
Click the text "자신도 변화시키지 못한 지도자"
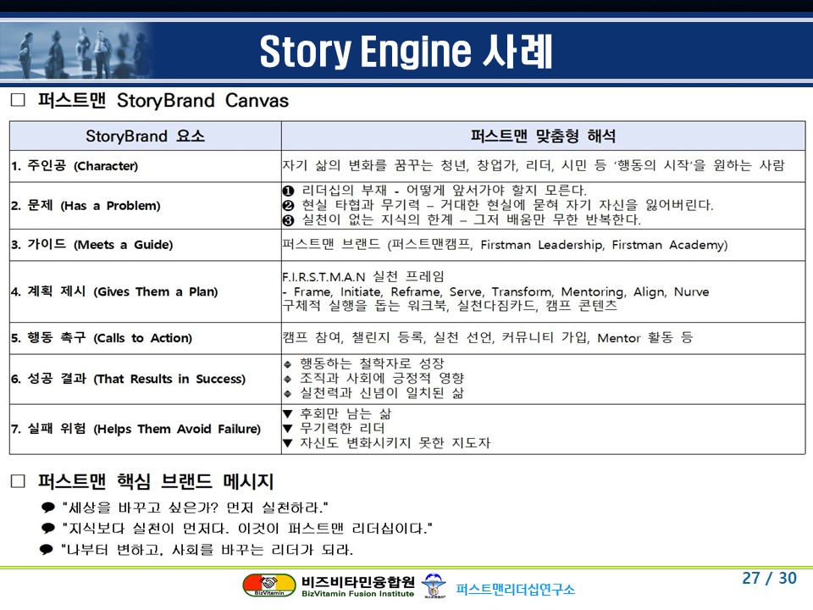click(395, 442)
